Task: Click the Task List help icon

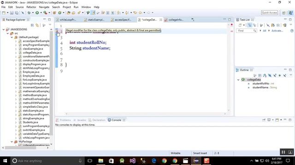Action: [292, 31]
